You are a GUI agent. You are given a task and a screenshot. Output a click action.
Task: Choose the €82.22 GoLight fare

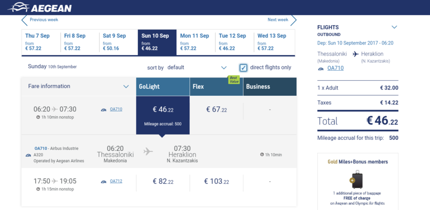163,182
